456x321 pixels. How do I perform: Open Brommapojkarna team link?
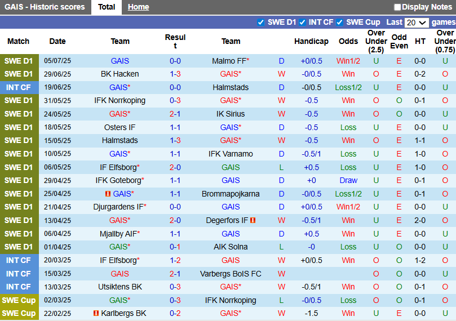[x=231, y=194]
